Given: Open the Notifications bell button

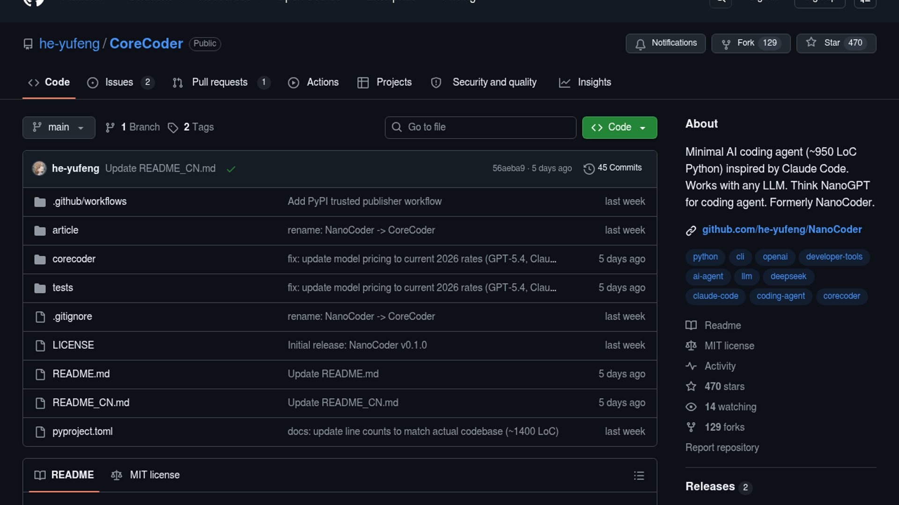Looking at the screenshot, I should pyautogui.click(x=665, y=43).
